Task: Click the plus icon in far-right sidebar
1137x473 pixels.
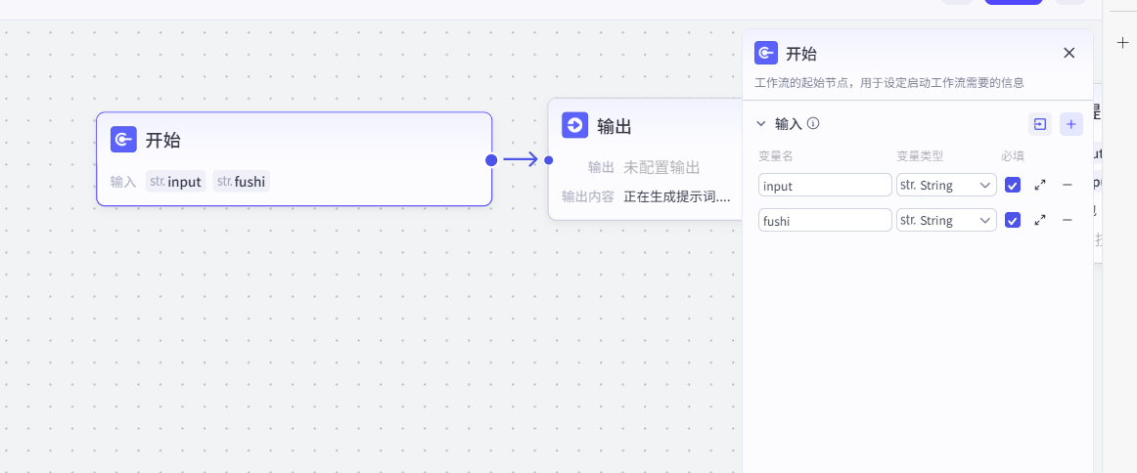Action: pos(1122,43)
